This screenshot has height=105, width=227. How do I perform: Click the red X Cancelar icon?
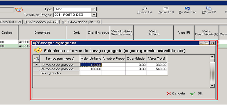click(169, 94)
